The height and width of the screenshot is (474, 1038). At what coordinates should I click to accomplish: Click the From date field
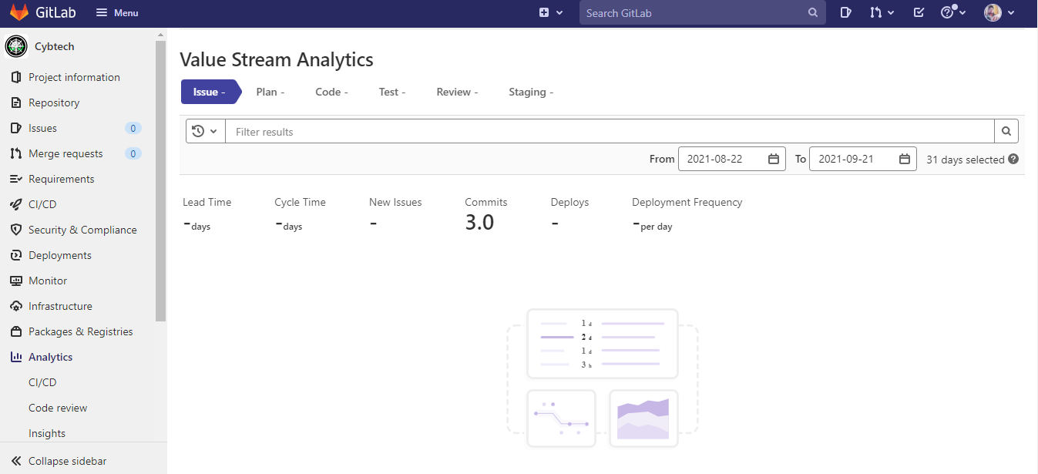[731, 159]
